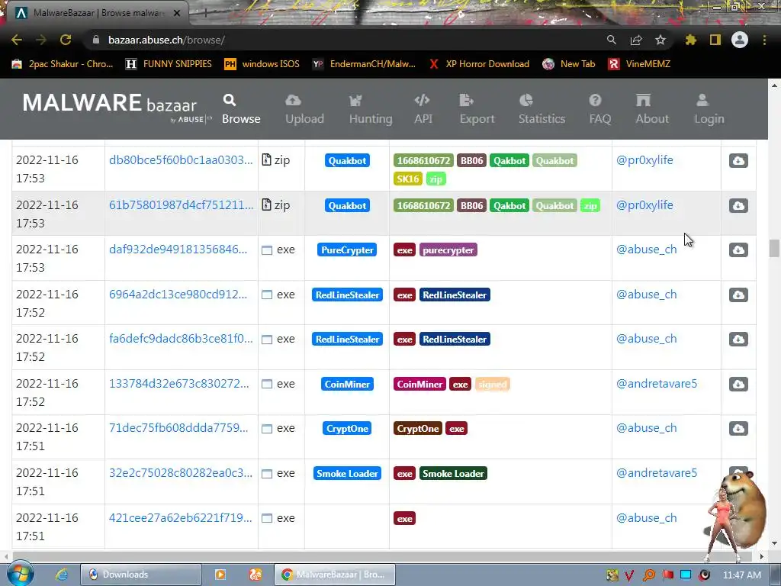This screenshot has height=586, width=781.
Task: Open the Upload page
Action: point(304,109)
